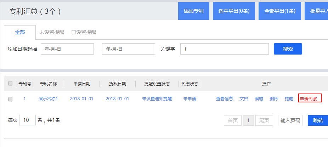Click the 专利号 column header

point(25,84)
